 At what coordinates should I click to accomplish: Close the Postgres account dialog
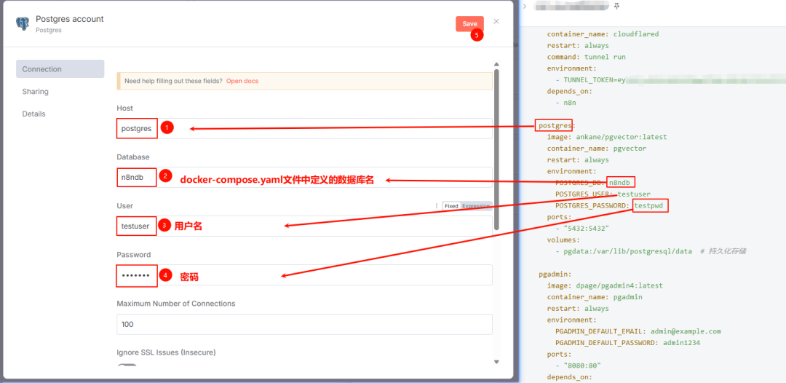coord(496,21)
